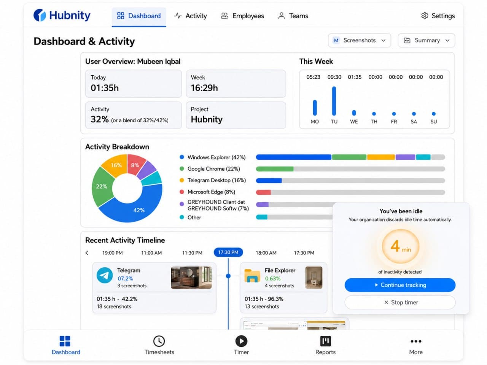Screen dimensions: 487x365
Task: Click the GREYHOUND Softw (7%) legend entry
Action: pyautogui.click(x=214, y=205)
